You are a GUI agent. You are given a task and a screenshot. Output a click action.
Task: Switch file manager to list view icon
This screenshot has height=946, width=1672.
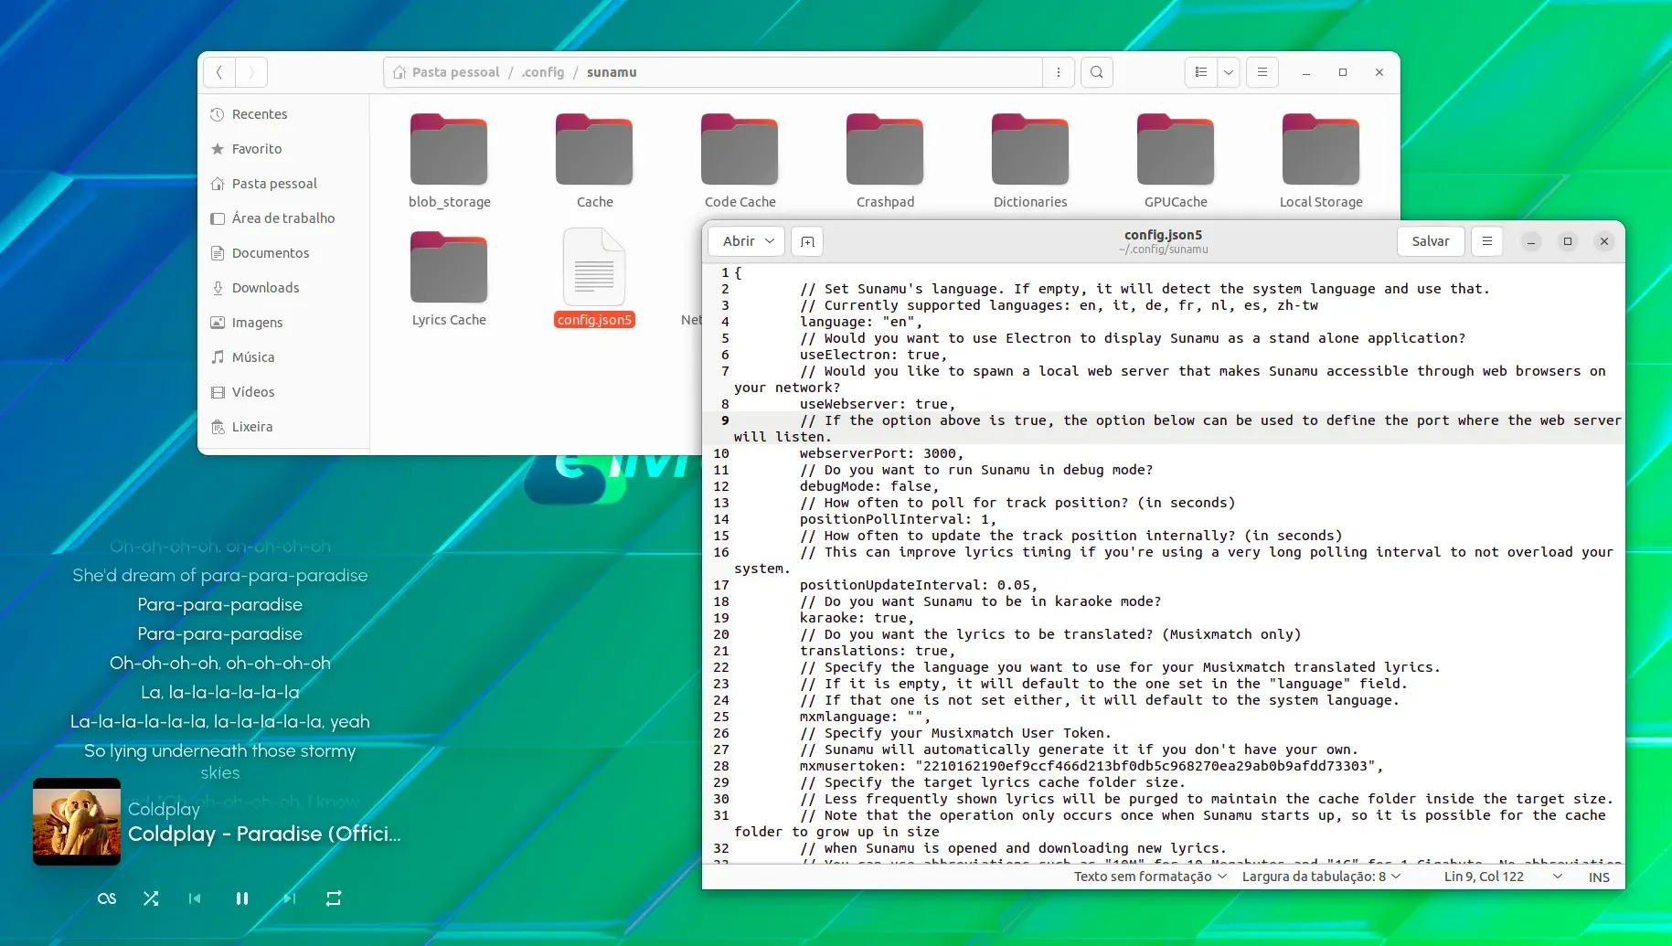pyautogui.click(x=1201, y=72)
